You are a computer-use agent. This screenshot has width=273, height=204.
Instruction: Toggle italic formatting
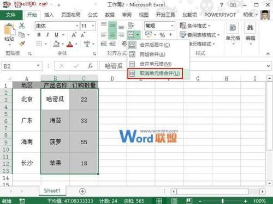(x=48, y=34)
